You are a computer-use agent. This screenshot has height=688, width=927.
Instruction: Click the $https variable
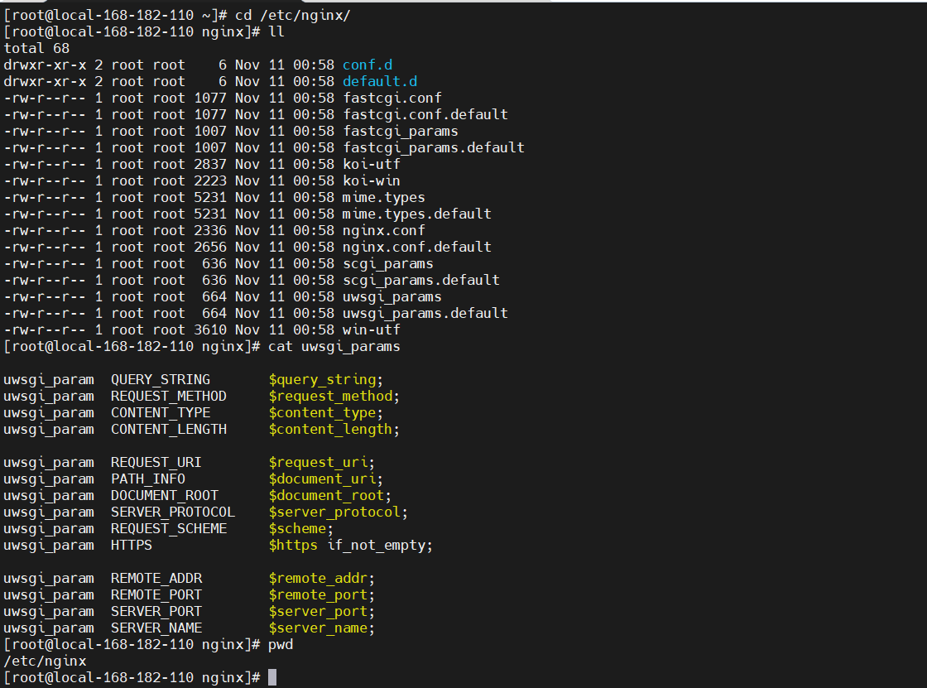click(293, 546)
